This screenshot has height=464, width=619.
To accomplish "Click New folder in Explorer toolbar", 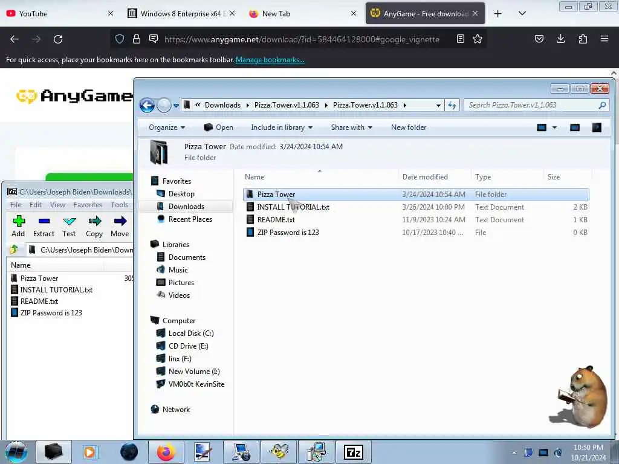I will pos(409,127).
